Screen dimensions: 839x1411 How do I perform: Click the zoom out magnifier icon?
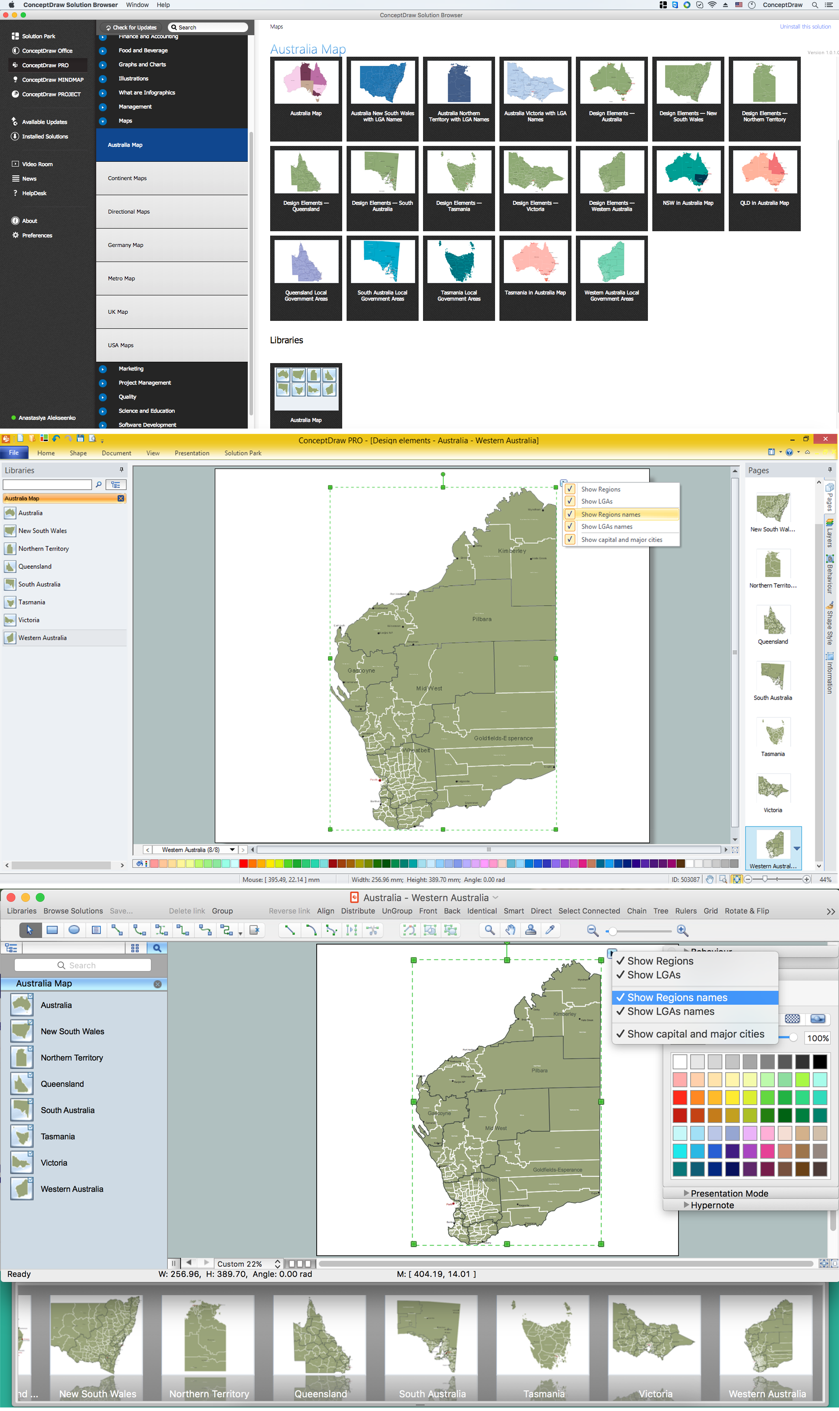(x=593, y=931)
